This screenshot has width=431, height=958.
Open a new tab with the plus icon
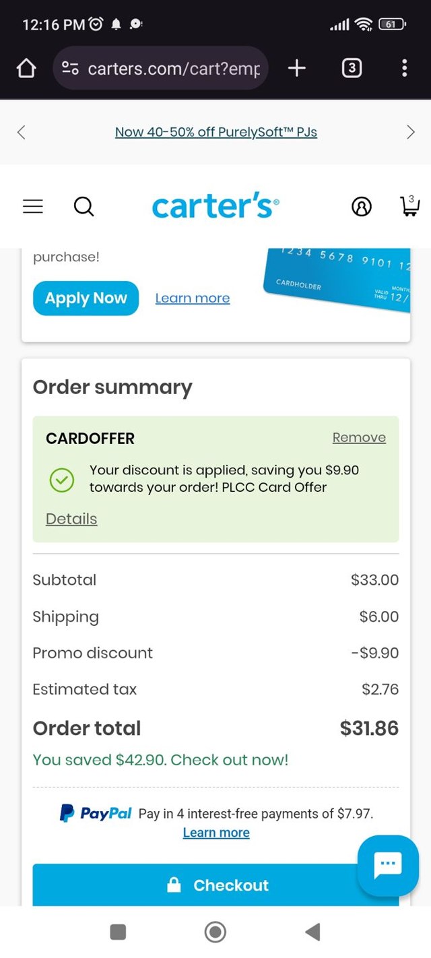(296, 67)
